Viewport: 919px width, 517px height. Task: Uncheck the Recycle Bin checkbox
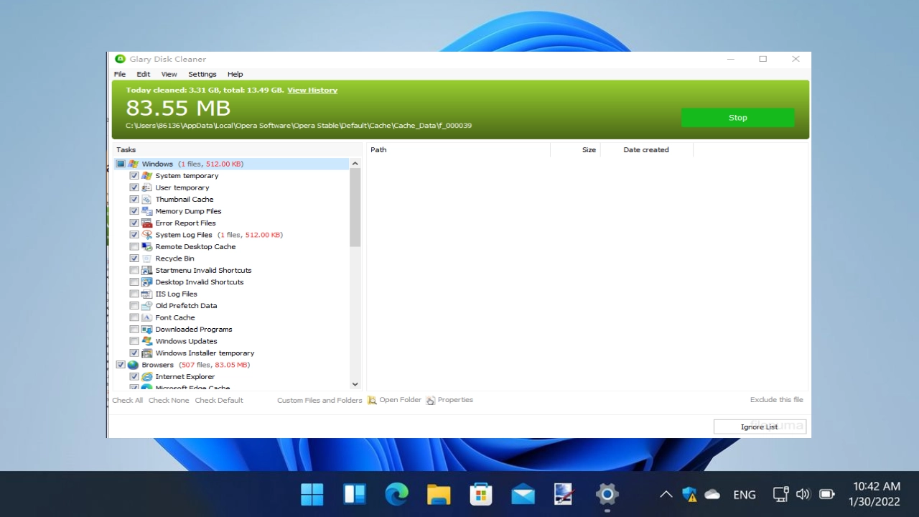pyautogui.click(x=134, y=258)
